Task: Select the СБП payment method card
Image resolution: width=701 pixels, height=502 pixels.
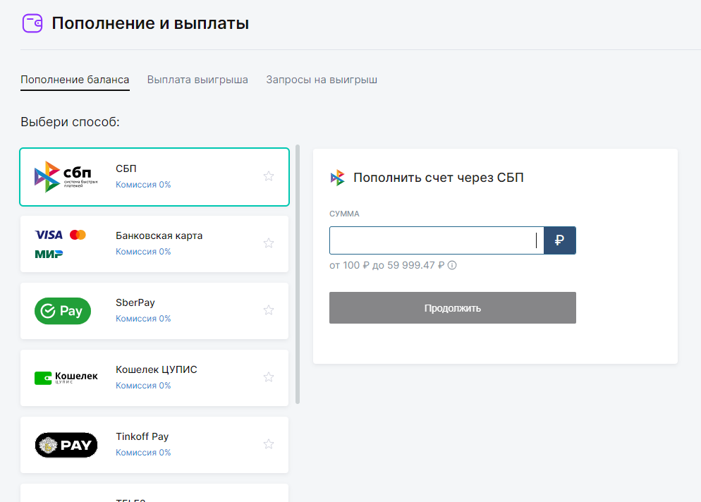Action: (154, 177)
